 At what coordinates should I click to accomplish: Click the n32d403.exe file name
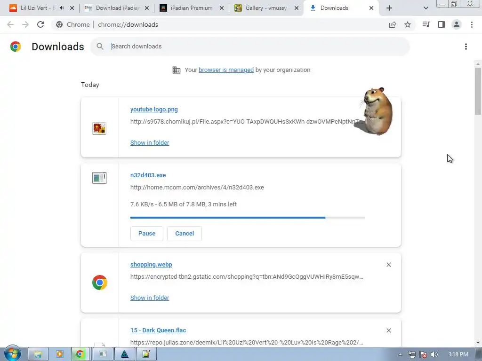148,175
